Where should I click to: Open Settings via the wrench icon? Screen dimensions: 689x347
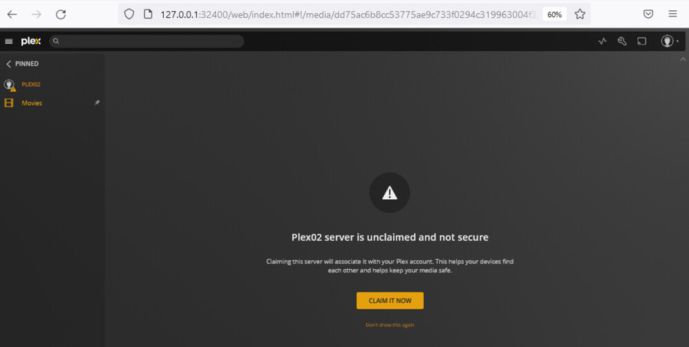point(622,41)
